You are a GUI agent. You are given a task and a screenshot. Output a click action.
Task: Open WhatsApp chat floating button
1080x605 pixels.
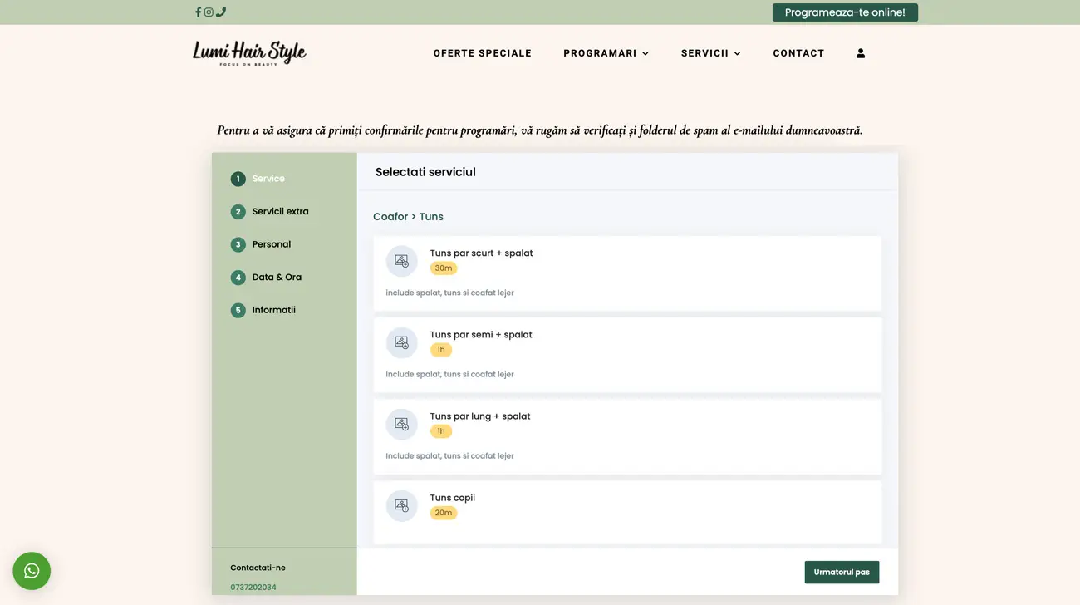pos(32,571)
